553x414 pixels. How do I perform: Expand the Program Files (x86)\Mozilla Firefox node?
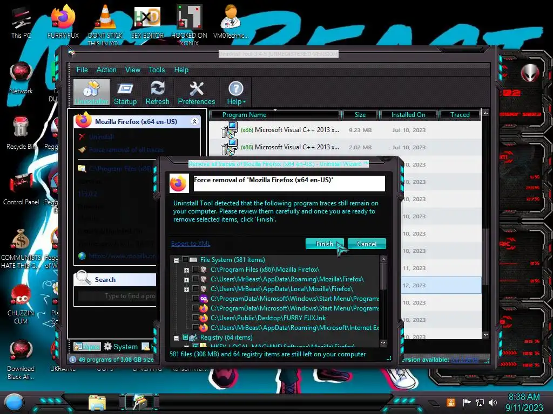click(x=186, y=270)
